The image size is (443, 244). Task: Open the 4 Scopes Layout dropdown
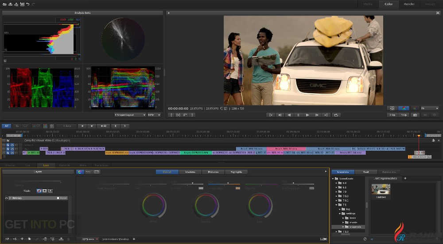click(x=130, y=115)
